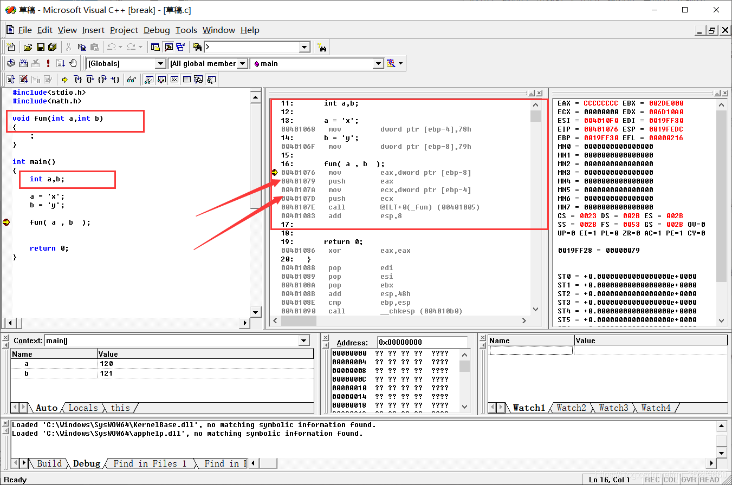732x485 pixels.
Task: Click the disassembly pane horizontal scrollbar thumb
Action: pyautogui.click(x=299, y=320)
